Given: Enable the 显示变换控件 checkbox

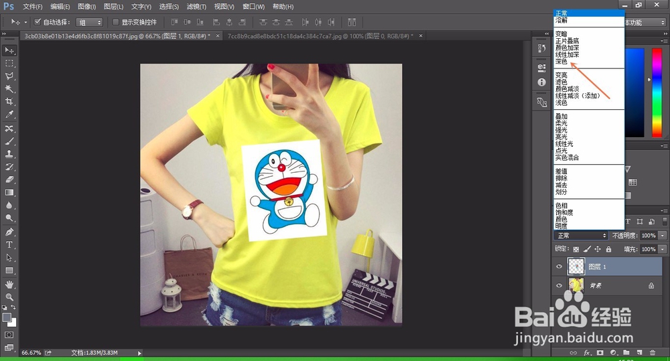Looking at the screenshot, I should [115, 22].
